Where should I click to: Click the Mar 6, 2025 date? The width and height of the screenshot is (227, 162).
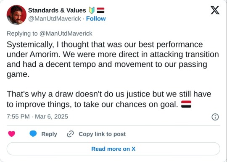click(x=51, y=117)
